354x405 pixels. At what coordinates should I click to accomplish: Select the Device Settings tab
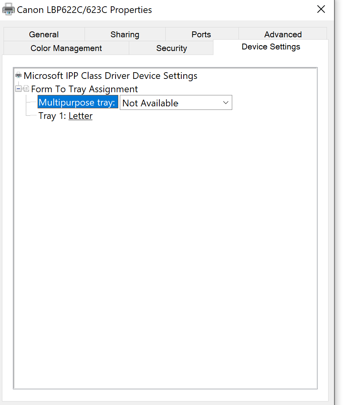click(x=271, y=47)
